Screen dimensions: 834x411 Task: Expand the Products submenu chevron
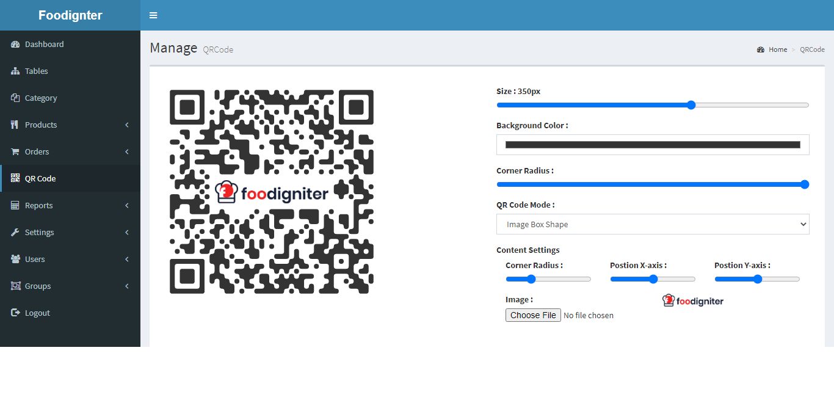127,125
